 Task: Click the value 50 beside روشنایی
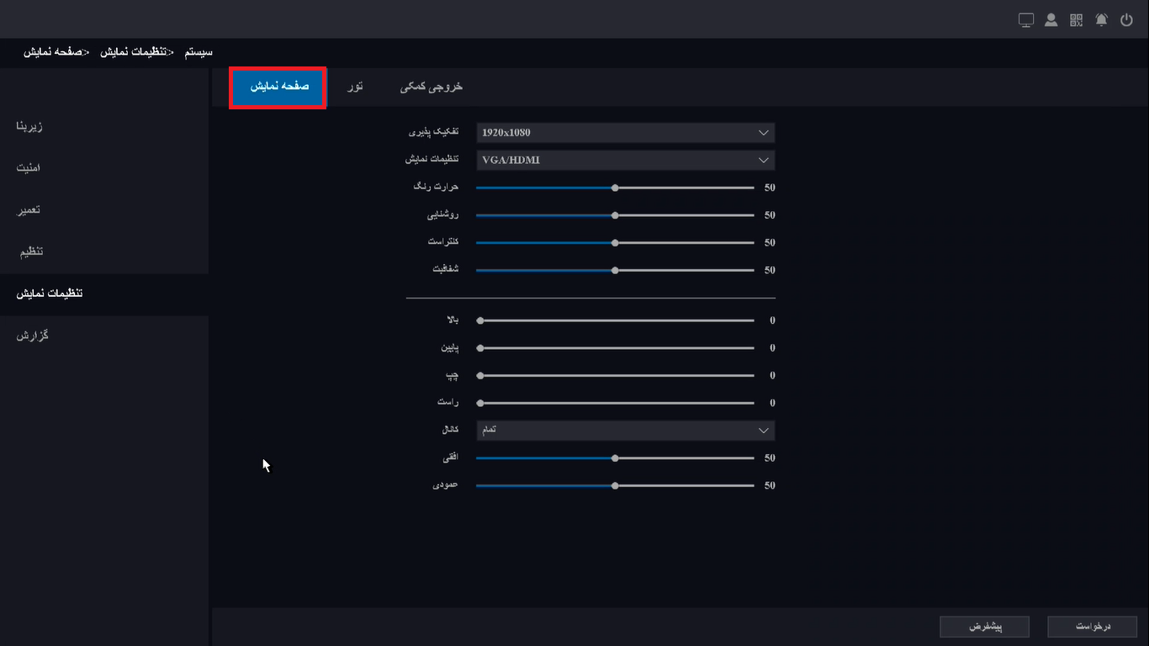tap(770, 215)
